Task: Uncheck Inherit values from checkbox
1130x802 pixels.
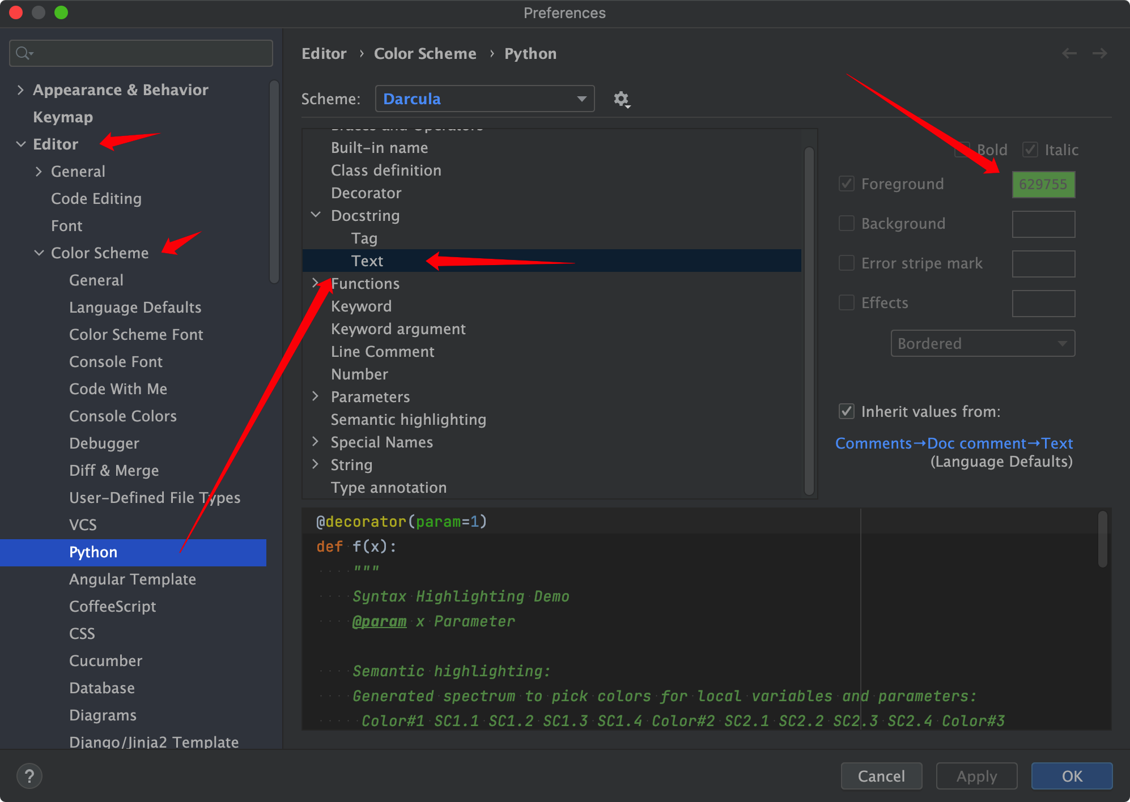Action: tap(846, 411)
